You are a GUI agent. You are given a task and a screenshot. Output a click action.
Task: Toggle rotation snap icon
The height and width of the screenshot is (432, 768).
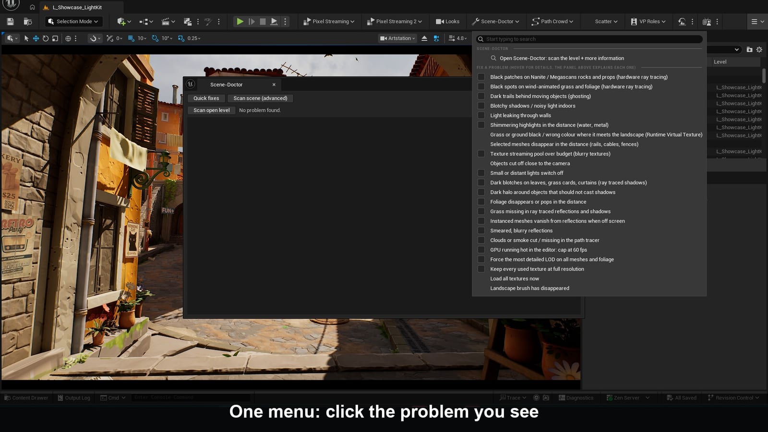155,38
